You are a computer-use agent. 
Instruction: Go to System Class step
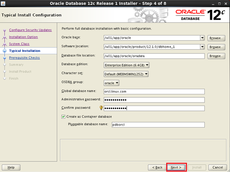click(19, 44)
